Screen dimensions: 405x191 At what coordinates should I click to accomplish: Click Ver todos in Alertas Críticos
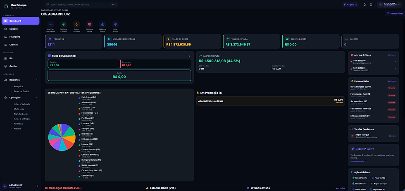[392, 55]
